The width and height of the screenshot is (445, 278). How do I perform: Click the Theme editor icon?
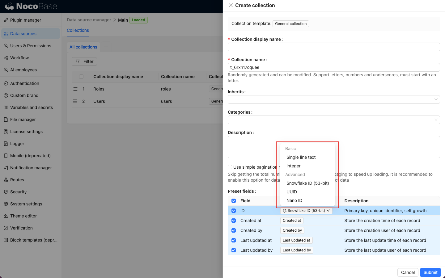(6, 216)
